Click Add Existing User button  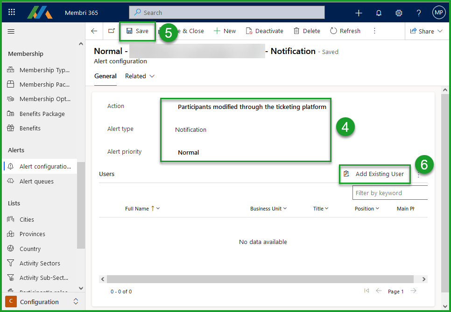pos(374,174)
